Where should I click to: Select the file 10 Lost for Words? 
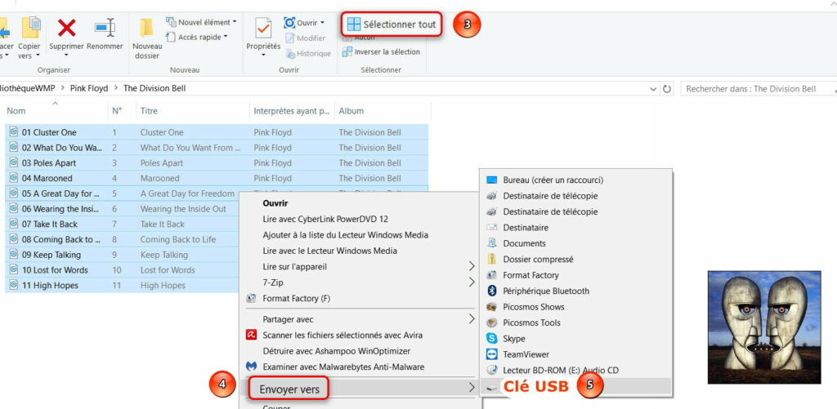[x=55, y=270]
